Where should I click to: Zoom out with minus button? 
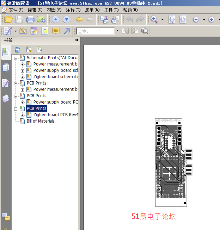[196, 19]
